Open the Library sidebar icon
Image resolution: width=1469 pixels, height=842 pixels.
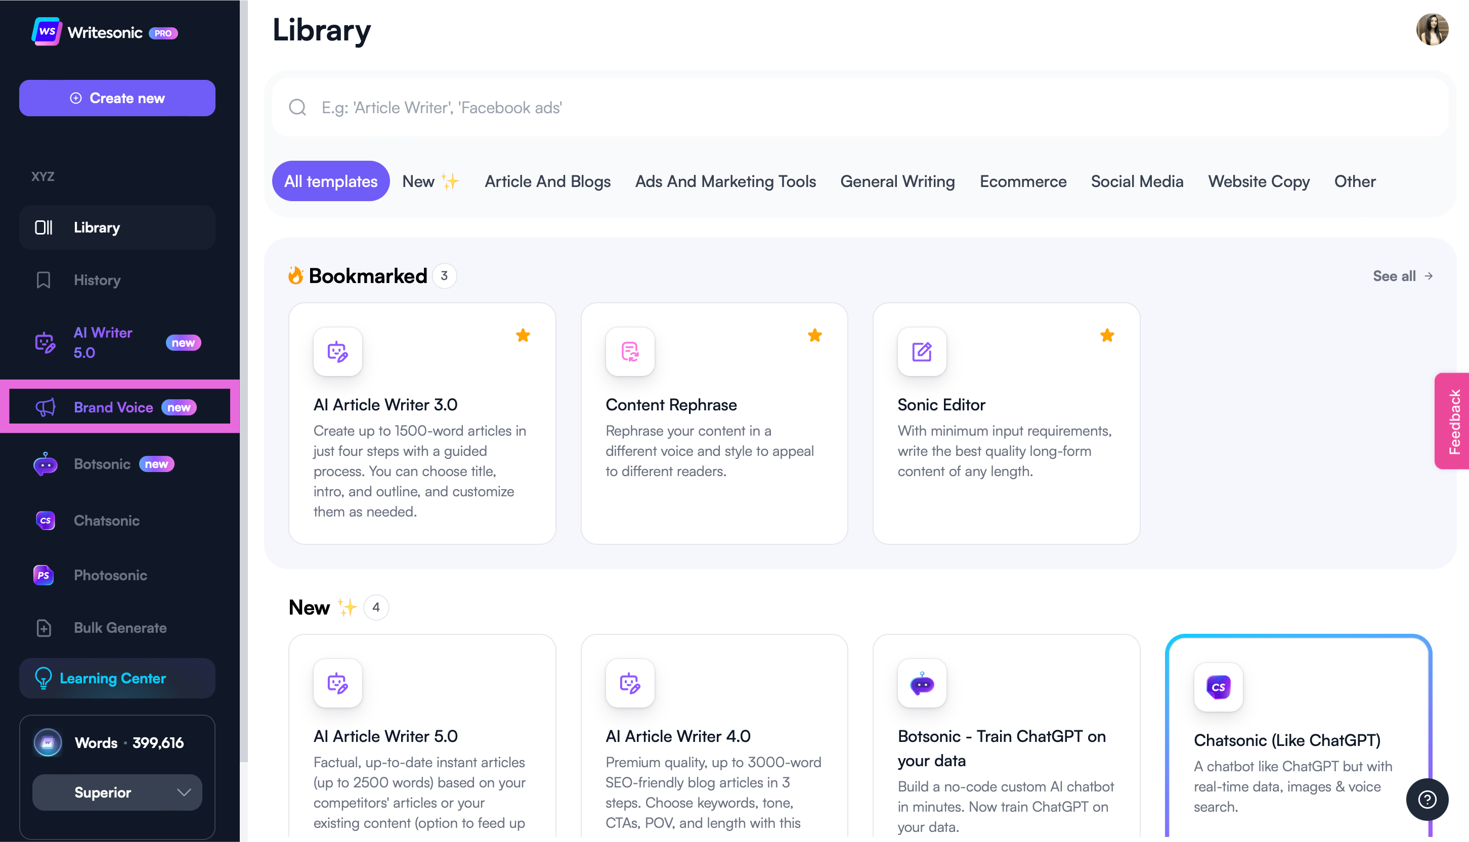[x=44, y=227]
